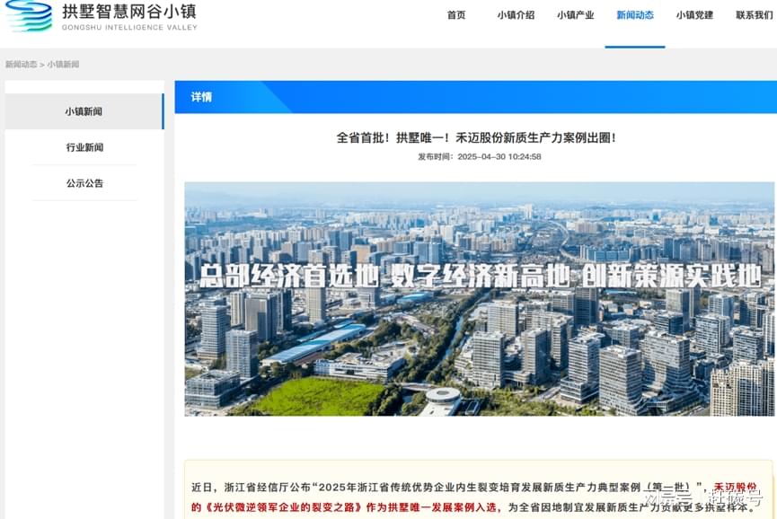Open the 小镇介绍 navigation item
777x519 pixels.
pyautogui.click(x=516, y=15)
